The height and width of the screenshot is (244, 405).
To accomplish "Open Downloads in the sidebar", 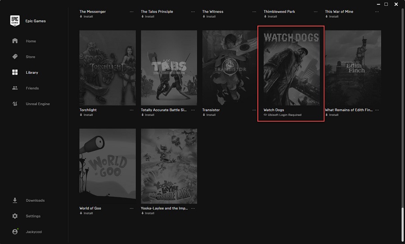I will [x=35, y=200].
